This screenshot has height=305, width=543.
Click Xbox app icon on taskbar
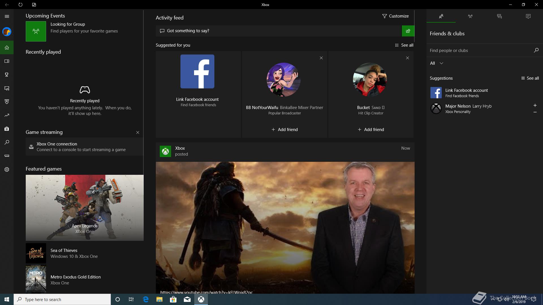(x=201, y=299)
